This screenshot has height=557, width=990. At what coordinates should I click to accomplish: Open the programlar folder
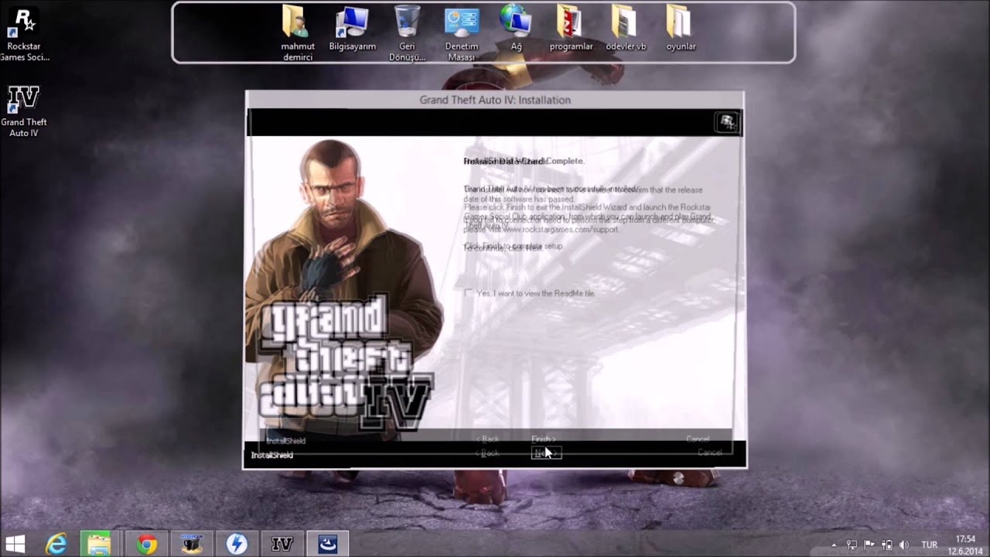pyautogui.click(x=571, y=29)
